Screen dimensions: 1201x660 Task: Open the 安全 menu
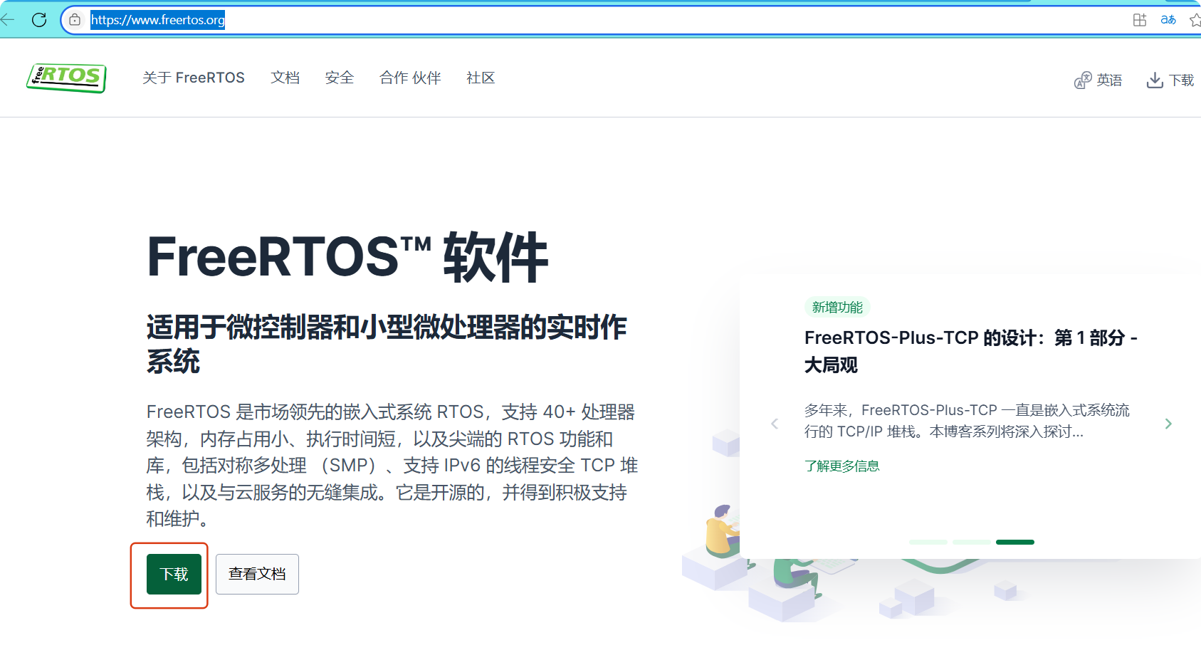[x=339, y=78]
